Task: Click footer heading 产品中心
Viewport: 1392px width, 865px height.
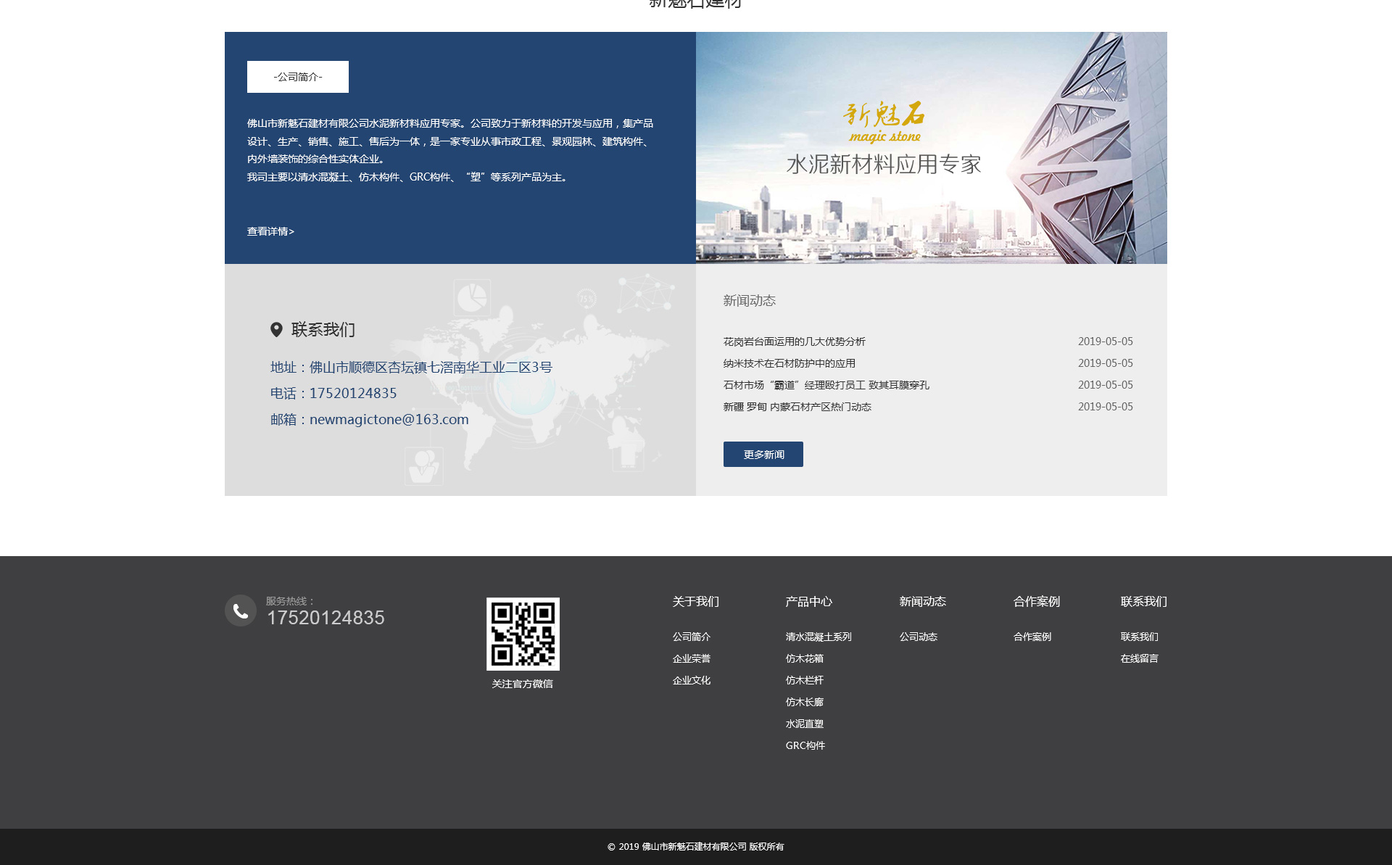Action: pyautogui.click(x=808, y=601)
